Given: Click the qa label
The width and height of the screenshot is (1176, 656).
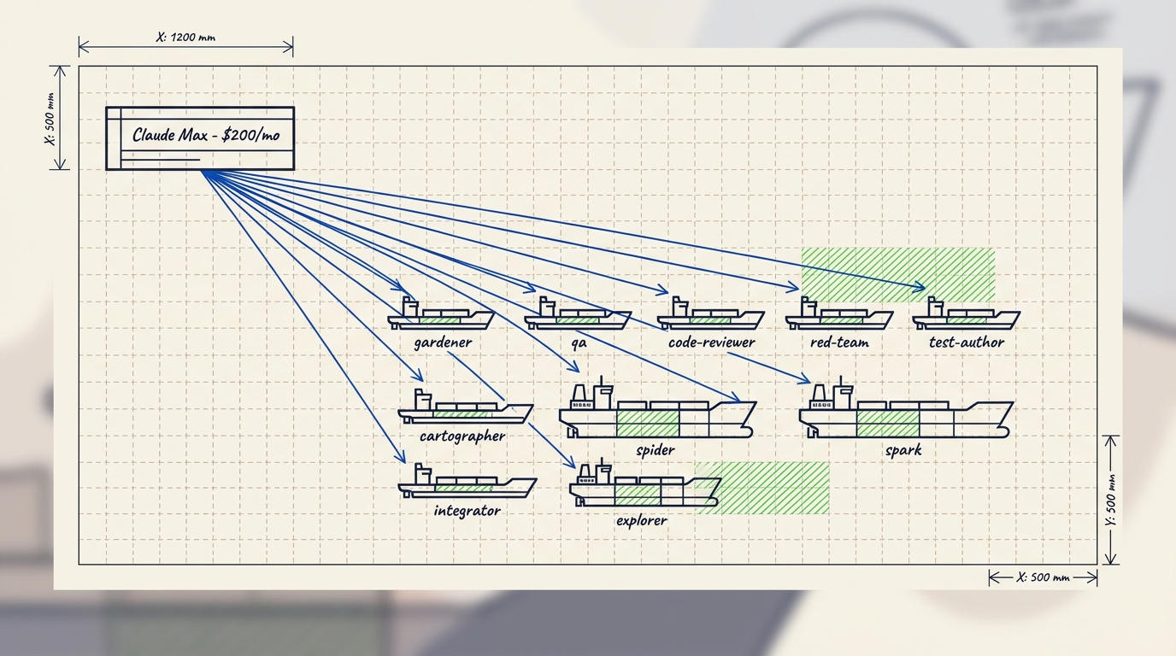Looking at the screenshot, I should [x=579, y=343].
